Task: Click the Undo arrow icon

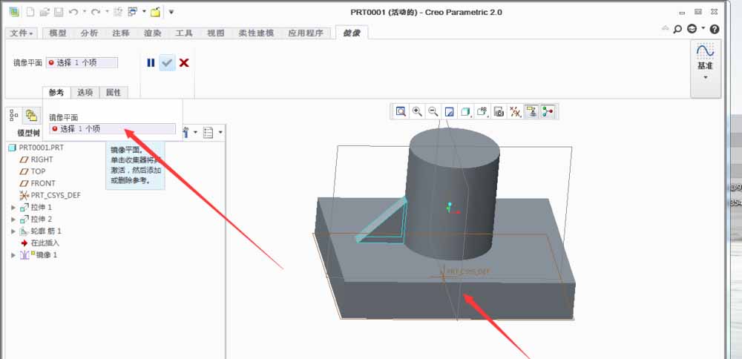Action: tap(73, 12)
